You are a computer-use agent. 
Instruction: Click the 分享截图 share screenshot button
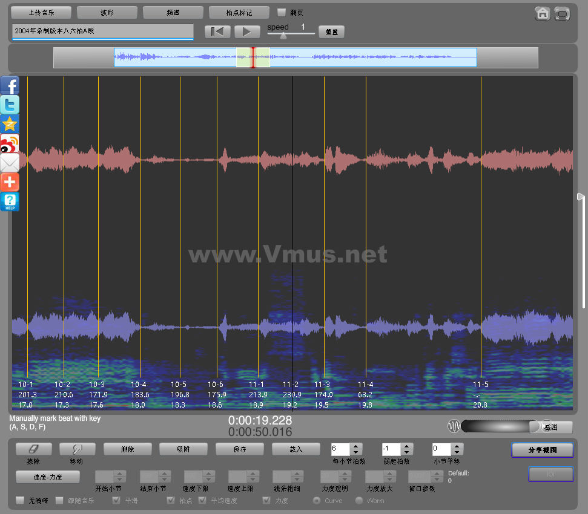tap(542, 450)
